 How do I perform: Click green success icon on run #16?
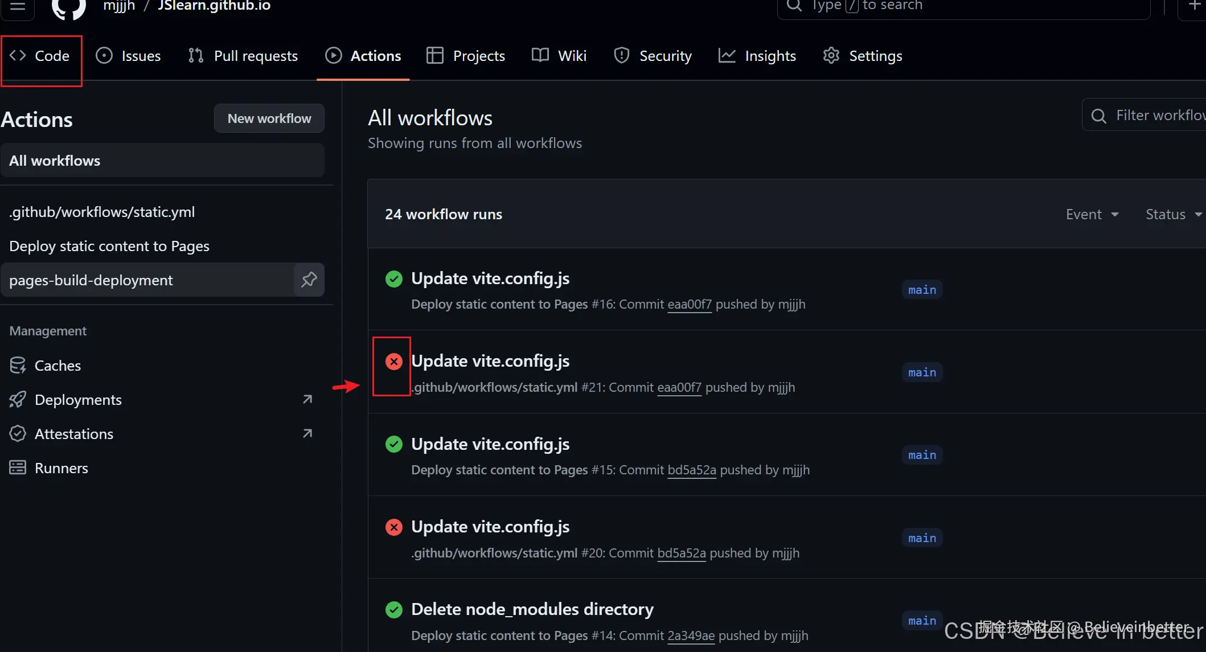point(393,279)
